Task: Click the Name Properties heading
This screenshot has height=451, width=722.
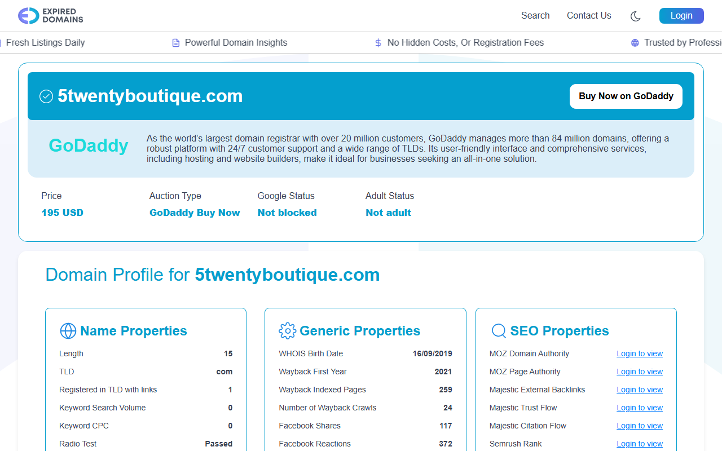Action: [134, 331]
